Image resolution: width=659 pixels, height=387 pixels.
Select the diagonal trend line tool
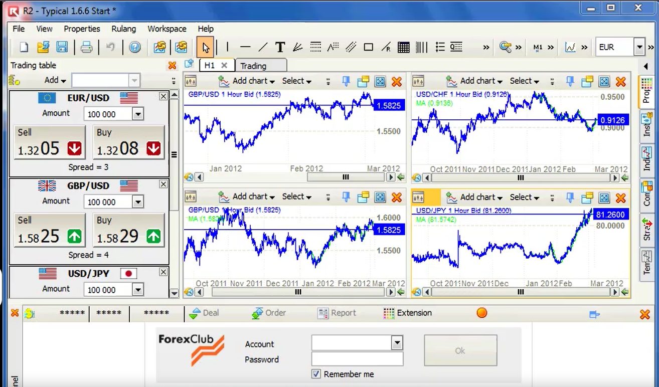coord(263,47)
